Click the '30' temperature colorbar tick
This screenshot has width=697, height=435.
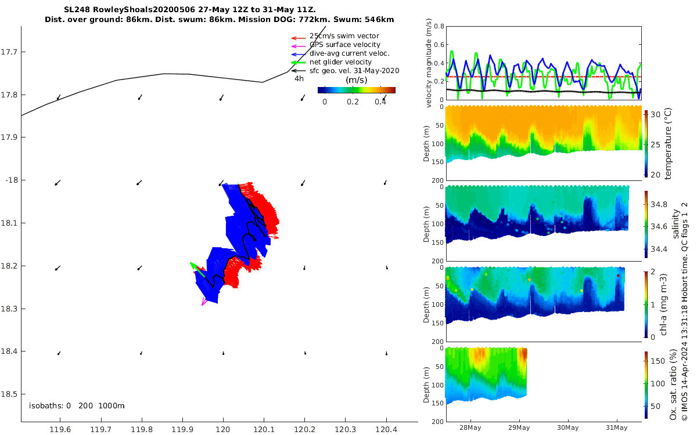pos(655,115)
